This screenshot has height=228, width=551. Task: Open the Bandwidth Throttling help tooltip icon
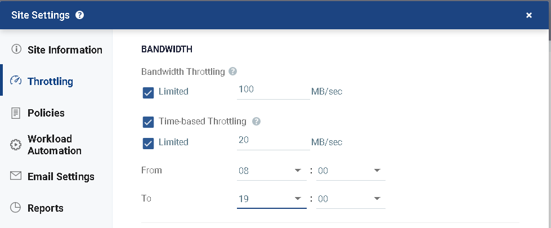(232, 71)
